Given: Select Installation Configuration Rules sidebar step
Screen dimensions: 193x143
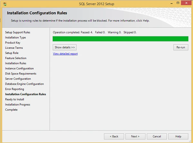Looking at the screenshot, I should tap(25, 94).
